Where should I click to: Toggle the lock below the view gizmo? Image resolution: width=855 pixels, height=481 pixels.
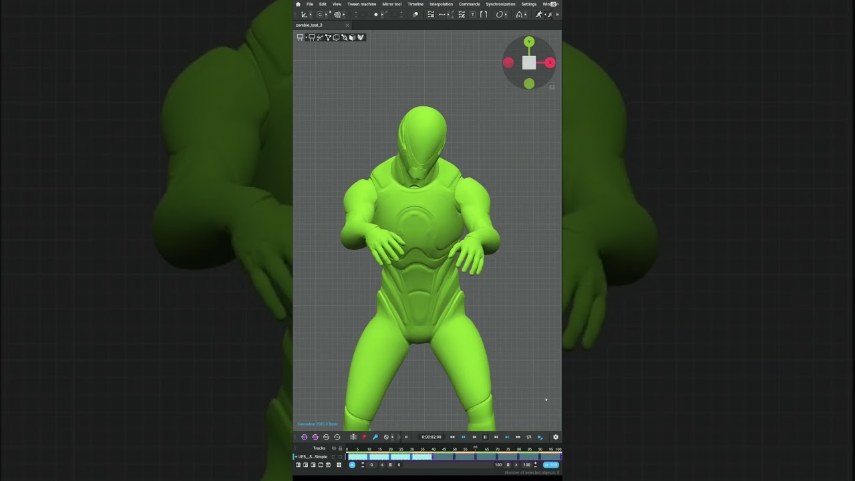click(552, 86)
